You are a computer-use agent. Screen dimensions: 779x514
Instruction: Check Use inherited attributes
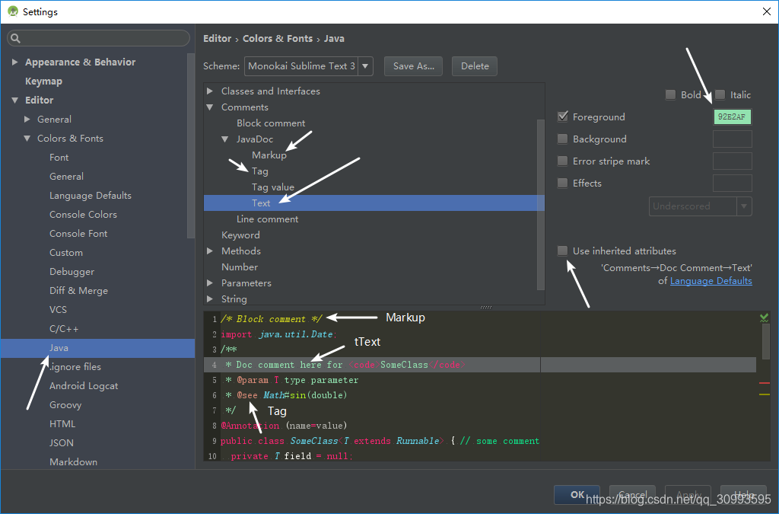562,251
